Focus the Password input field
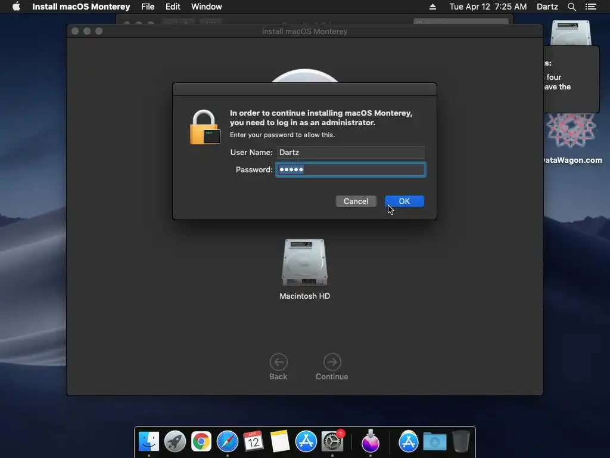610x458 pixels. tap(350, 169)
